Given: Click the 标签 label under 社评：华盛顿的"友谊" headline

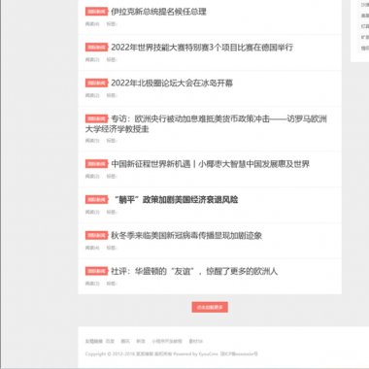Looking at the screenshot, I should point(112,284).
